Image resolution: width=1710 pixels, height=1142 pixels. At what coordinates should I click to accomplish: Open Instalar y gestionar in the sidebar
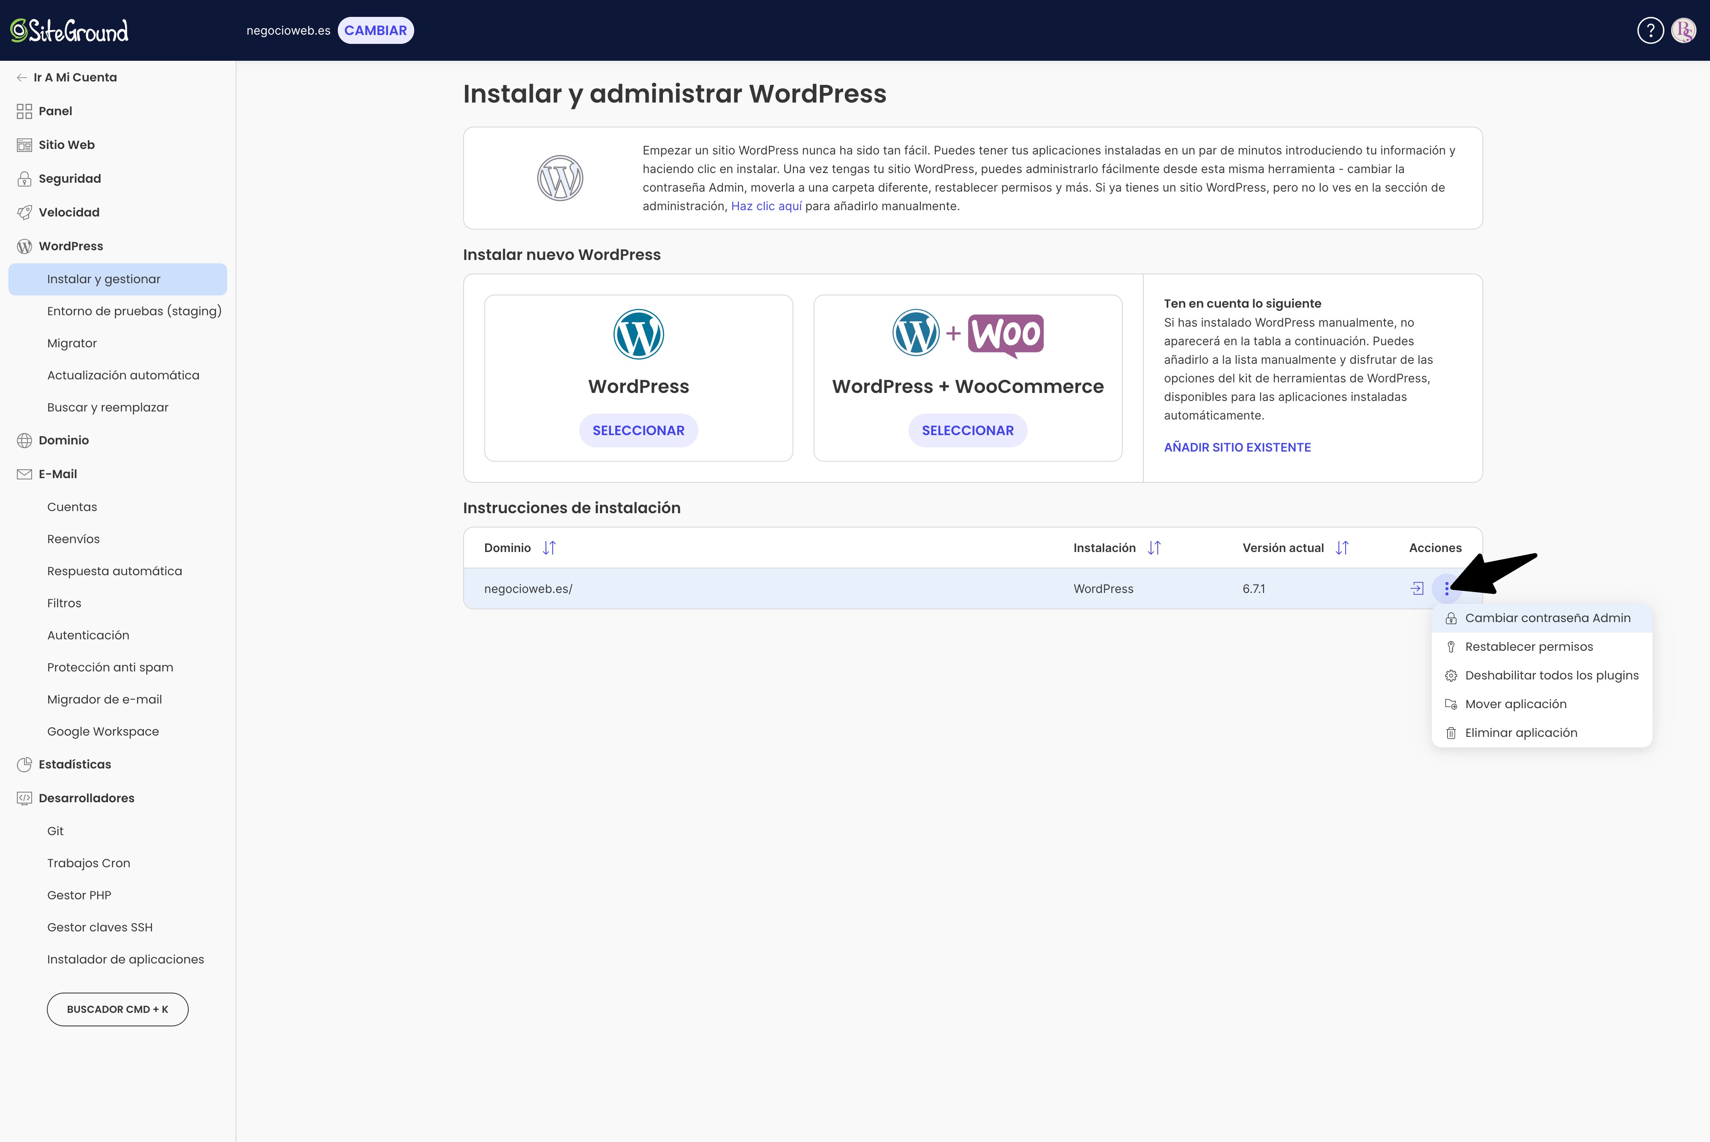[x=117, y=279]
